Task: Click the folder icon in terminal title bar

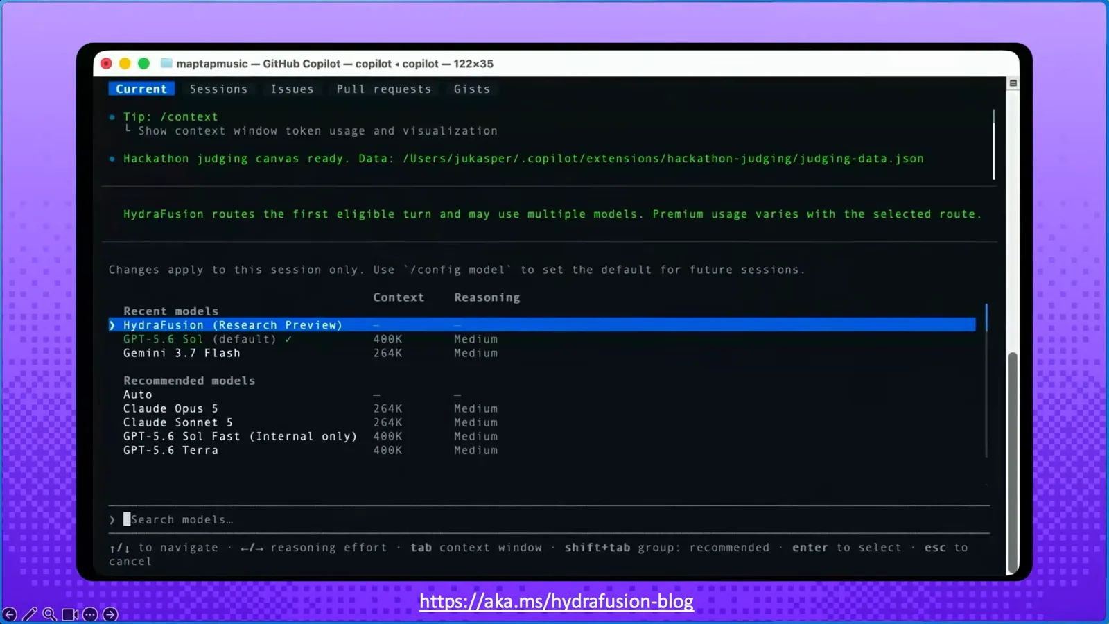Action: pos(166,63)
